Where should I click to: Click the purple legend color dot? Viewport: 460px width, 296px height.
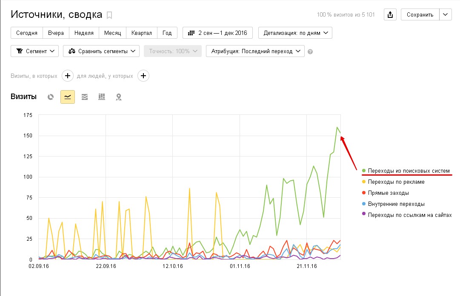coord(364,213)
